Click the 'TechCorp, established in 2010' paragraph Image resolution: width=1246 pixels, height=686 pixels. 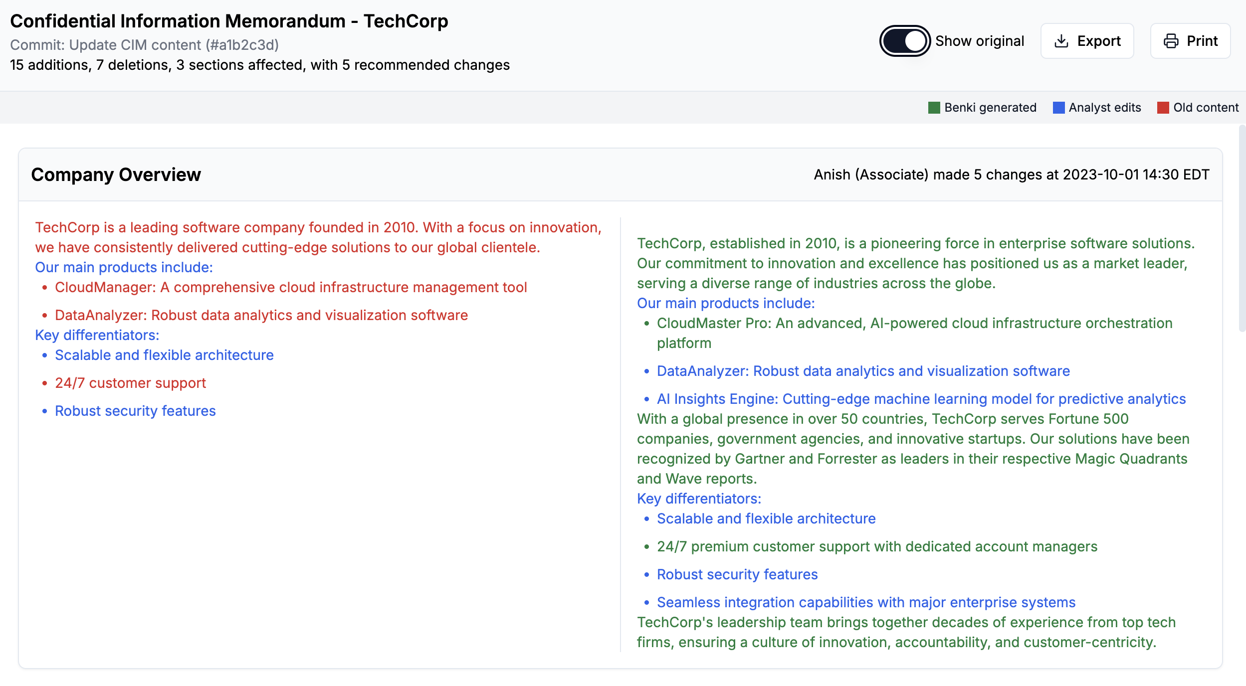(x=916, y=263)
